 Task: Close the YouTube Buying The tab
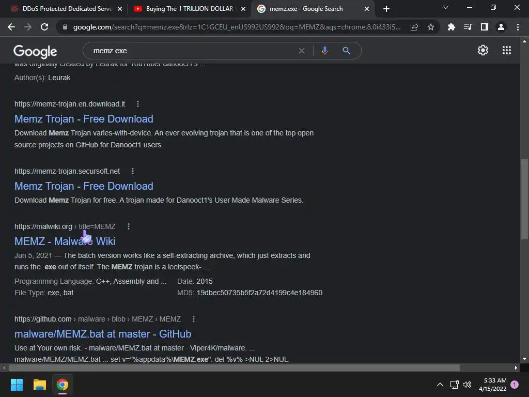pyautogui.click(x=243, y=9)
